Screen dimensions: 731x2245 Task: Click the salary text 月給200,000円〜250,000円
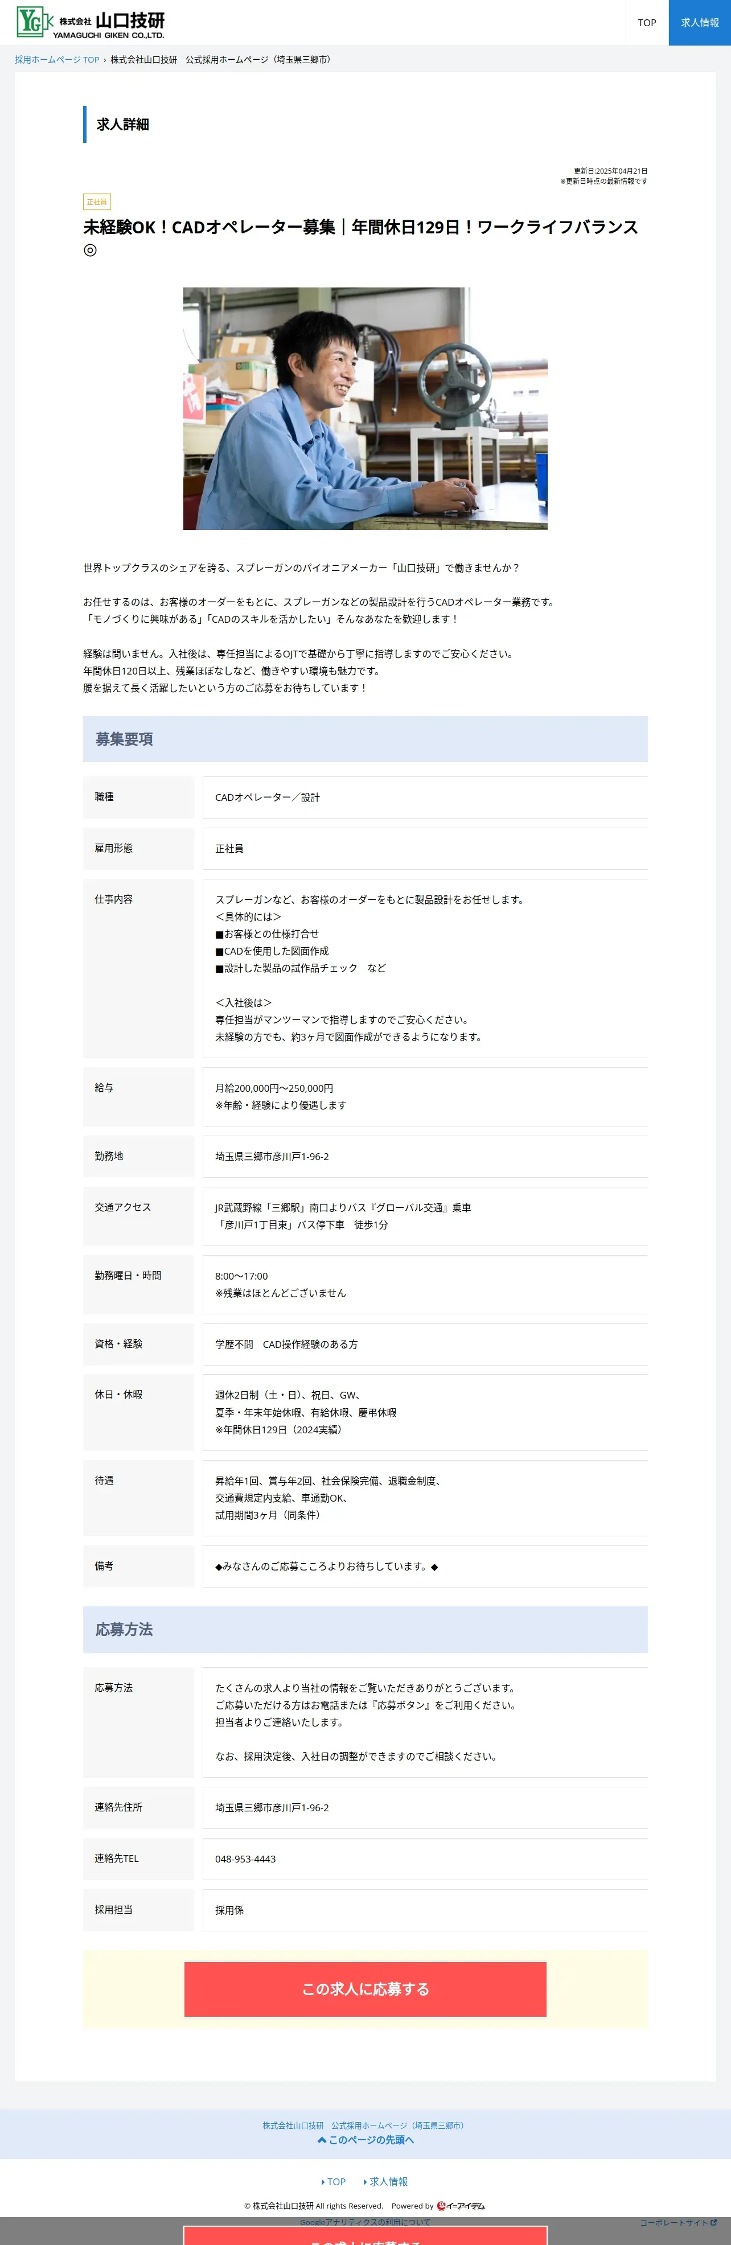274,1088
